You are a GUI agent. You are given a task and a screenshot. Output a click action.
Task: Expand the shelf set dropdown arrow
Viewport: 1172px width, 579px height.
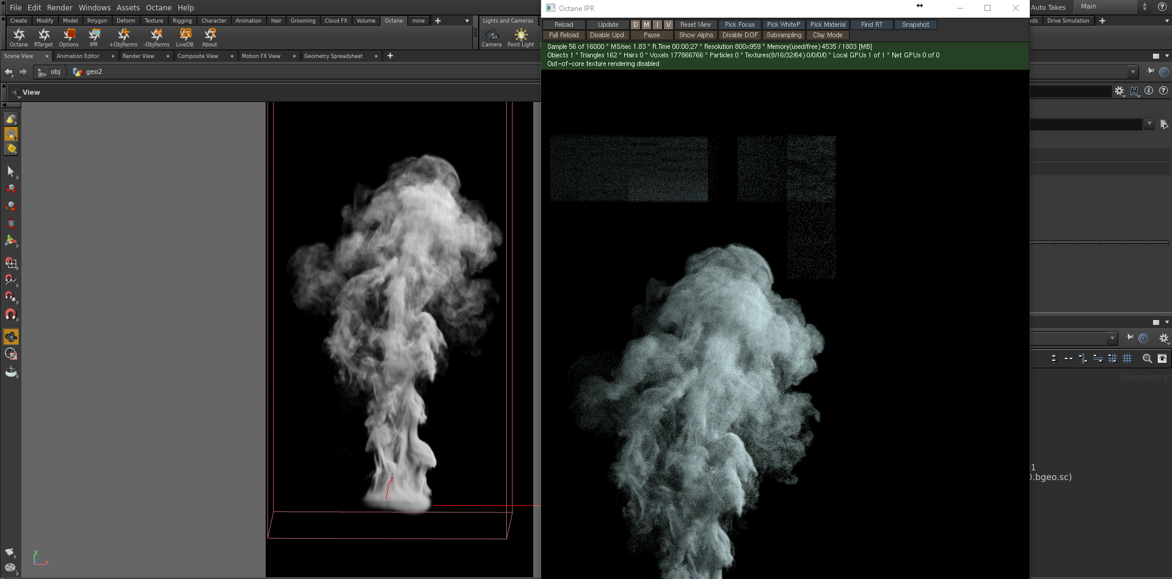[x=467, y=21]
